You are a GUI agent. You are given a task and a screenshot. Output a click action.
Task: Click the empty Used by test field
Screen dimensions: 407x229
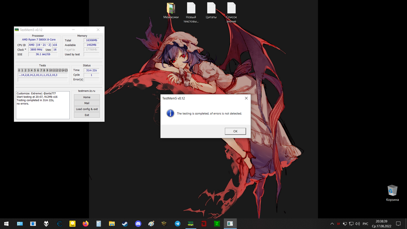point(92,54)
